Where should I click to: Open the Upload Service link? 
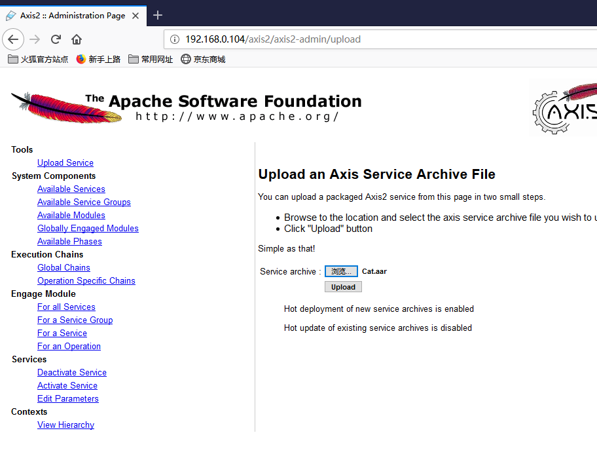(x=65, y=162)
